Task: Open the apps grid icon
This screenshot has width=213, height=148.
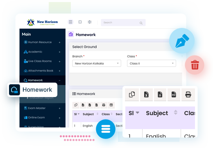Action: pos(90,22)
